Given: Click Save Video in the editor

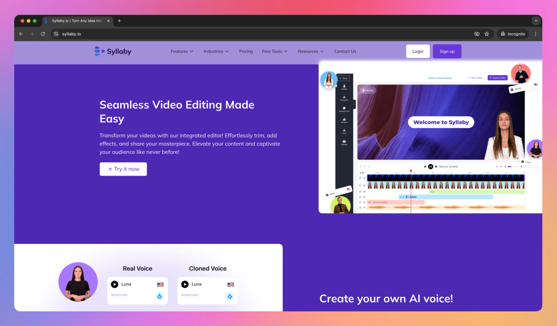Looking at the screenshot, I should pos(475,78).
